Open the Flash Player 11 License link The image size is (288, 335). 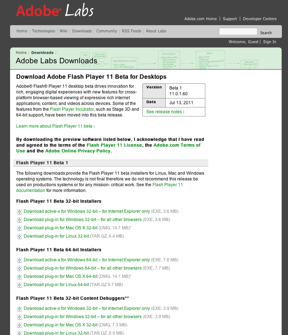click(114, 145)
